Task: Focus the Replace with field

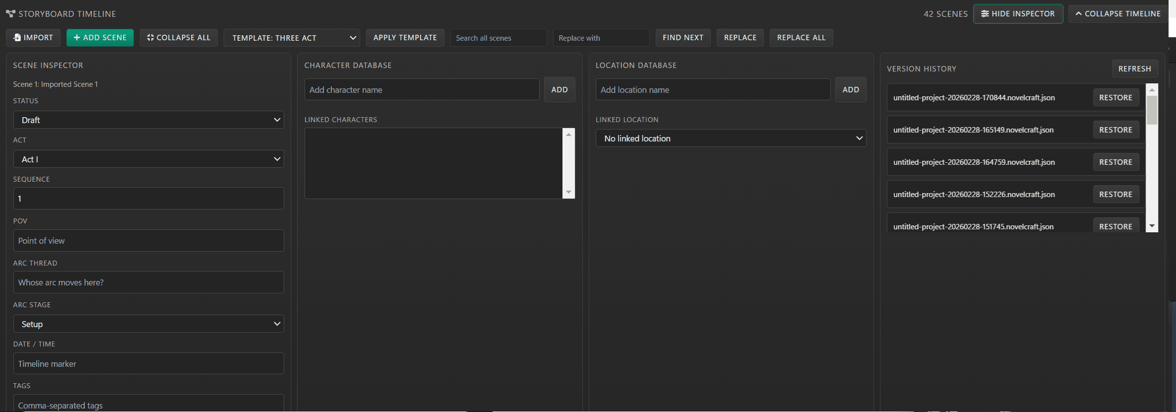Action: pyautogui.click(x=601, y=38)
